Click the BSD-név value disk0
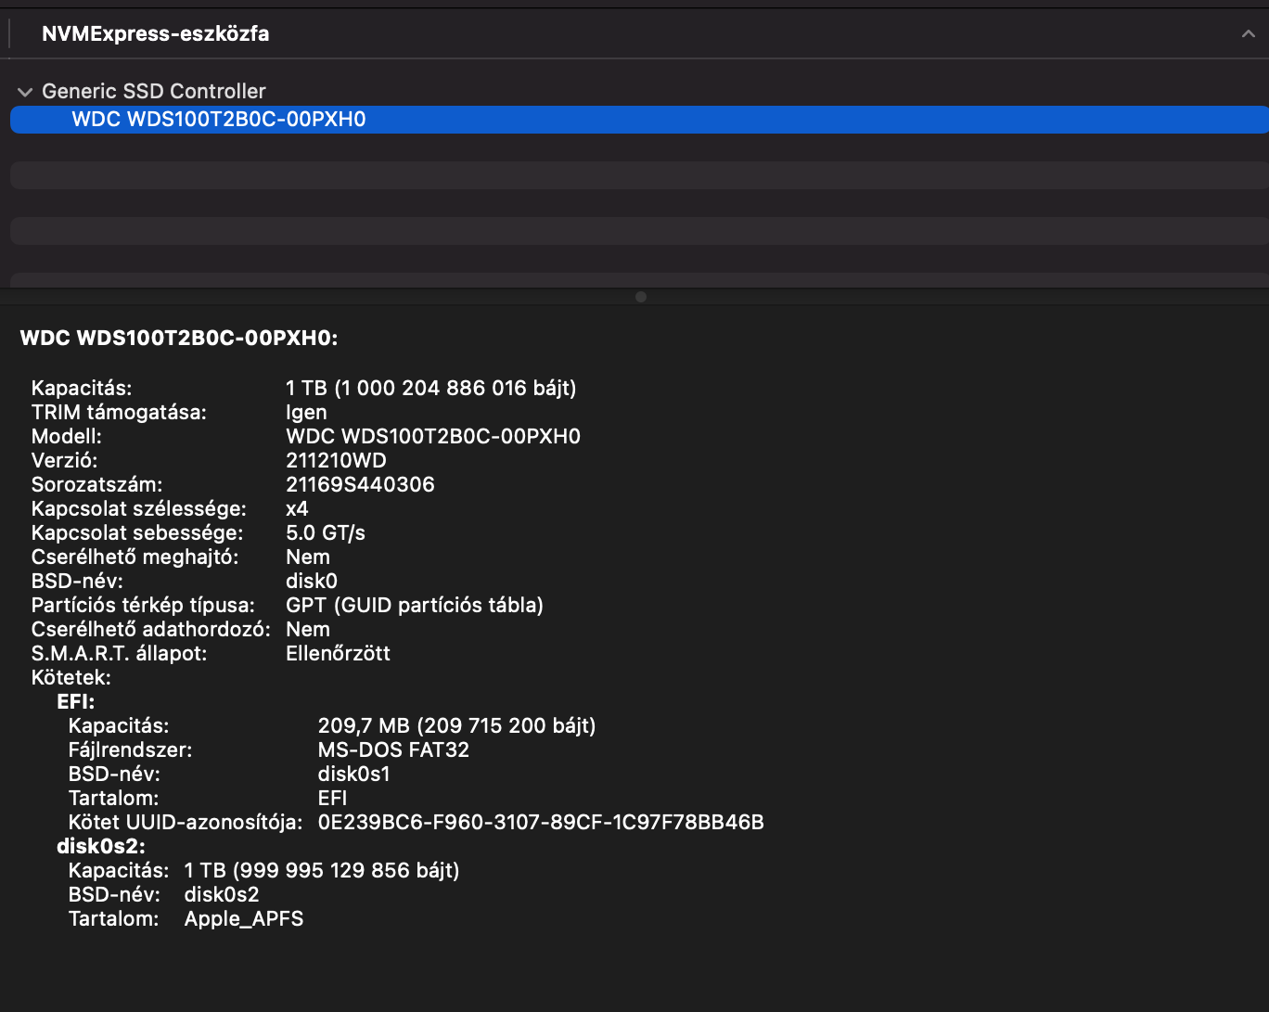The height and width of the screenshot is (1012, 1269). pyautogui.click(x=312, y=581)
